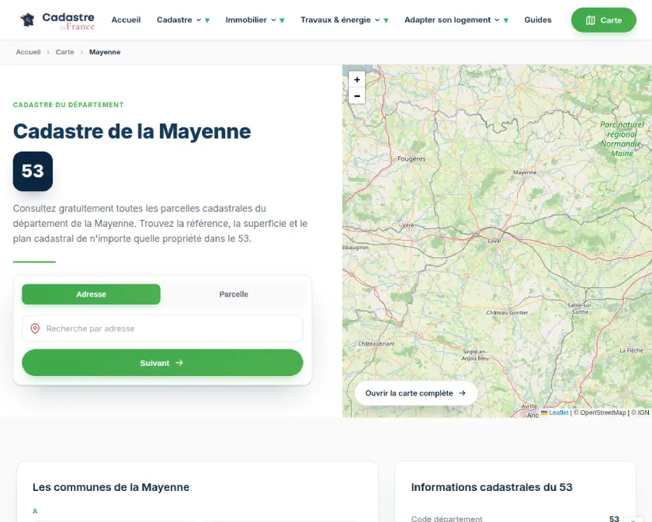
Task: Click the Code département label
Action: pyautogui.click(x=447, y=519)
